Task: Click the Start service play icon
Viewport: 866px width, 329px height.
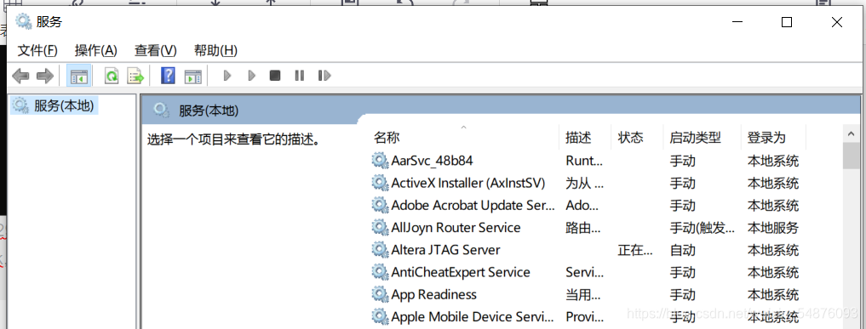Action: (x=227, y=76)
